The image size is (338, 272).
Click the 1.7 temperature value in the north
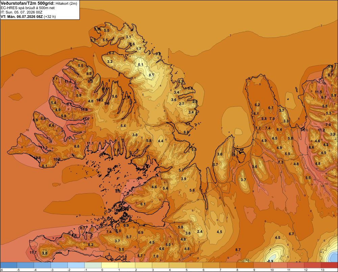[139, 49]
